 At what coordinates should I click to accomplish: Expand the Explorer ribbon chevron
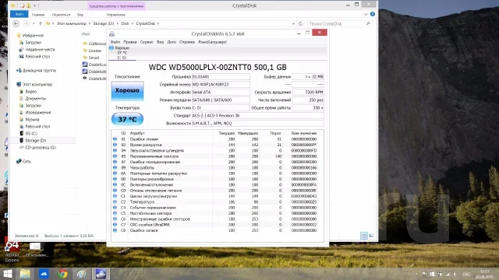(x=366, y=14)
